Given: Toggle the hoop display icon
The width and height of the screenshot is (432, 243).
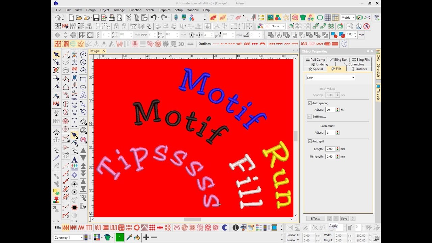Looking at the screenshot, I should point(320,18).
